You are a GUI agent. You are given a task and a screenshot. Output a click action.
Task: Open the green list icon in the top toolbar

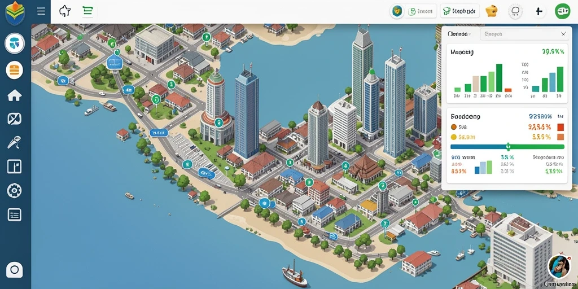pos(87,11)
